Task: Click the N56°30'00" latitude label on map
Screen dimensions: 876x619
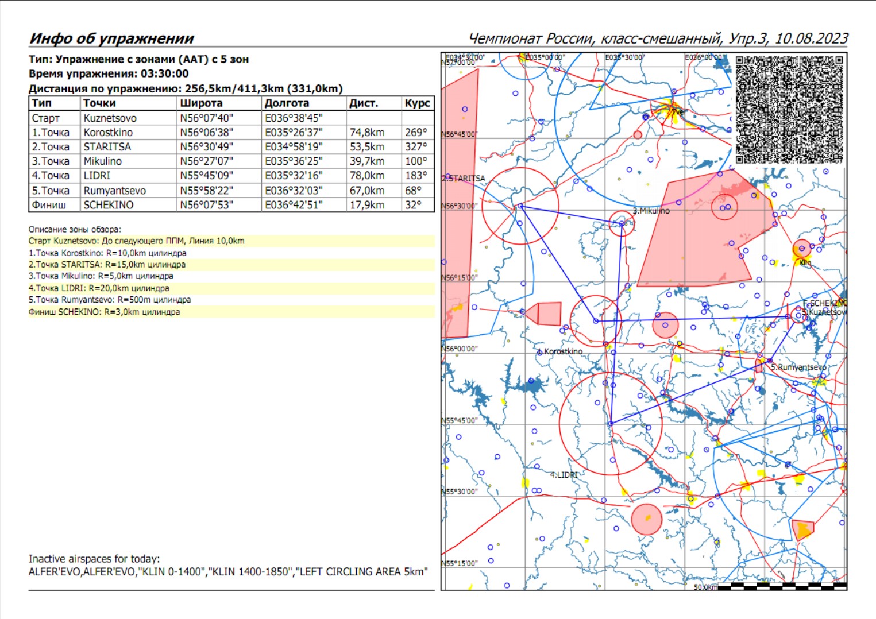Action: tap(460, 206)
